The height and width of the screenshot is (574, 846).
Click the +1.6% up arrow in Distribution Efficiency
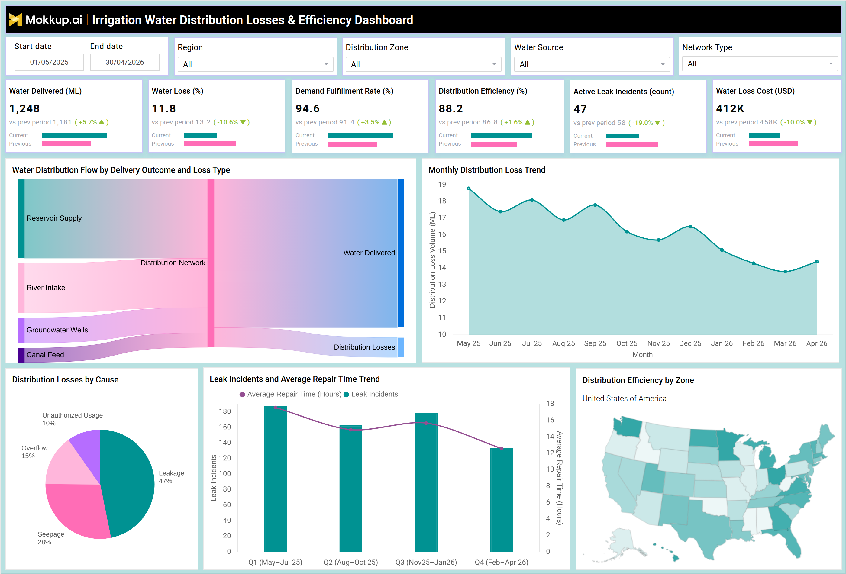click(x=528, y=122)
